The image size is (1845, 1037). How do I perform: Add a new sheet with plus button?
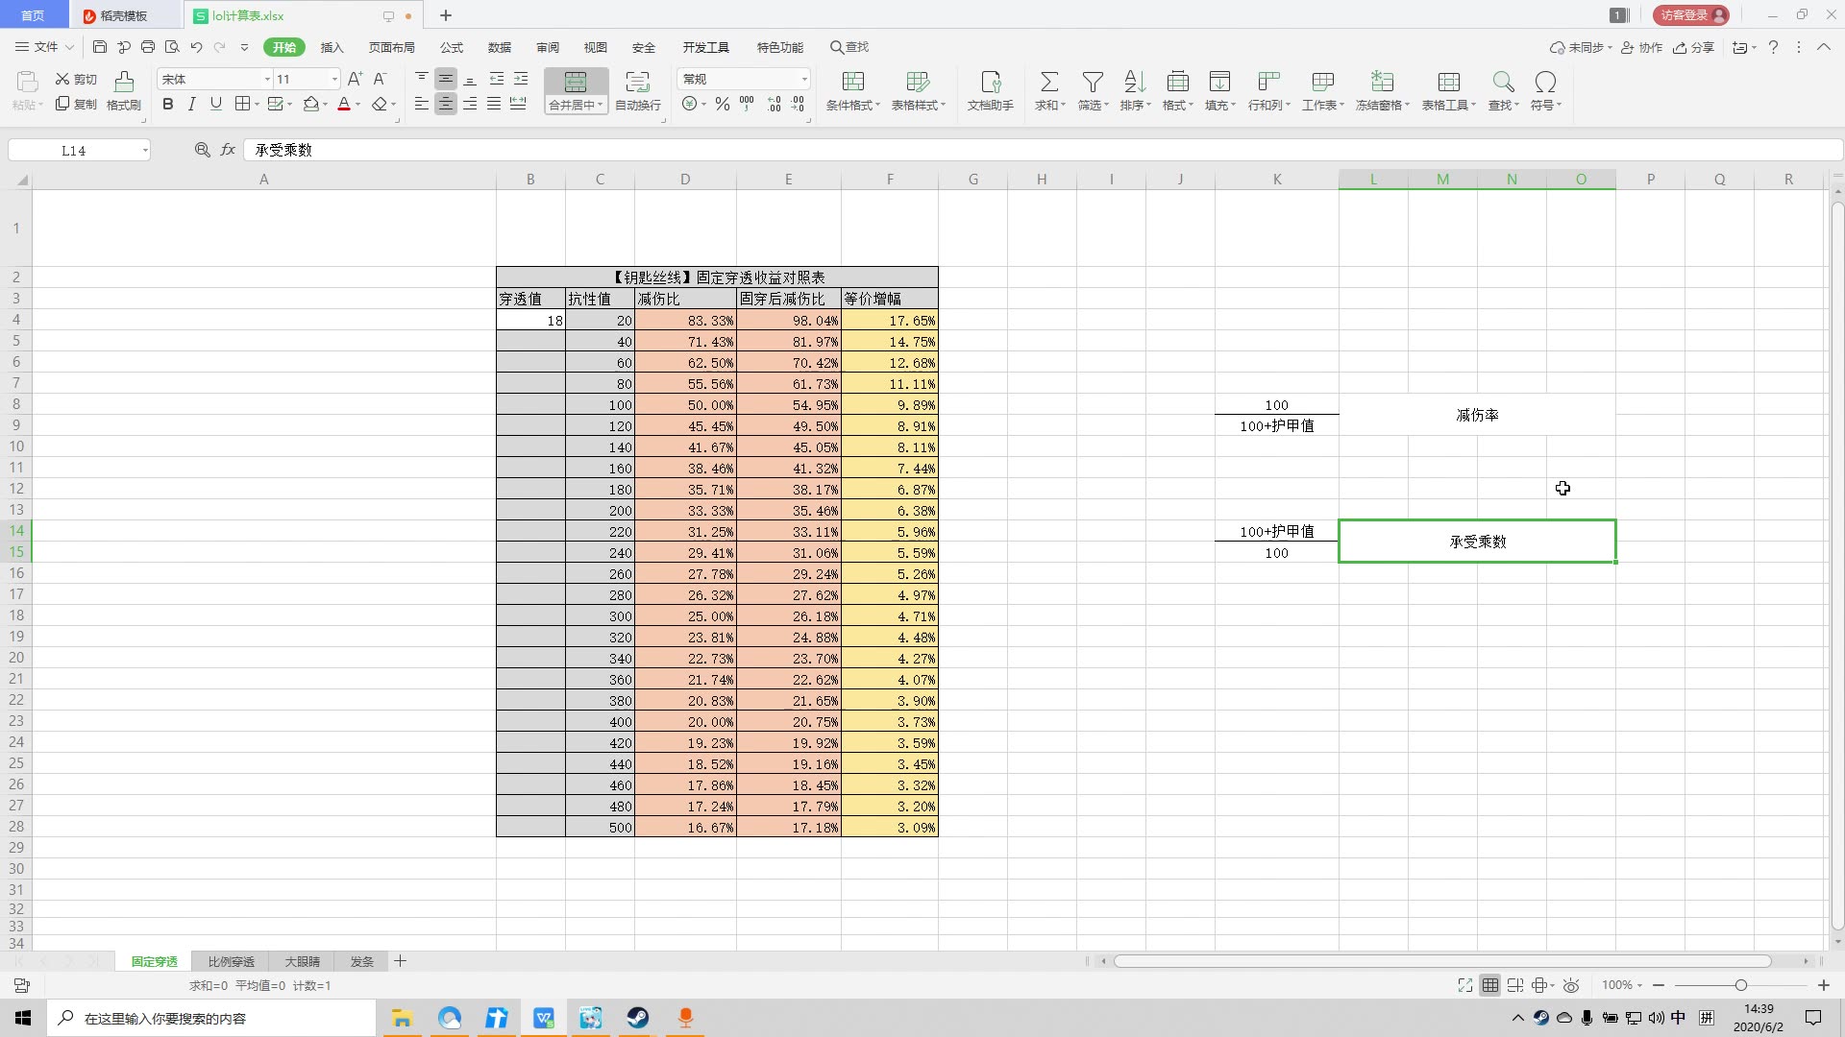click(401, 961)
